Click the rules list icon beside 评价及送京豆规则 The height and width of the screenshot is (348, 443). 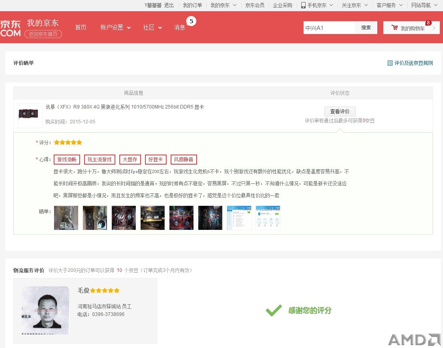390,63
